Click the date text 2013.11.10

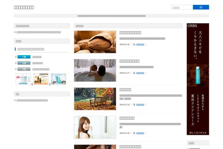click(x=125, y=133)
